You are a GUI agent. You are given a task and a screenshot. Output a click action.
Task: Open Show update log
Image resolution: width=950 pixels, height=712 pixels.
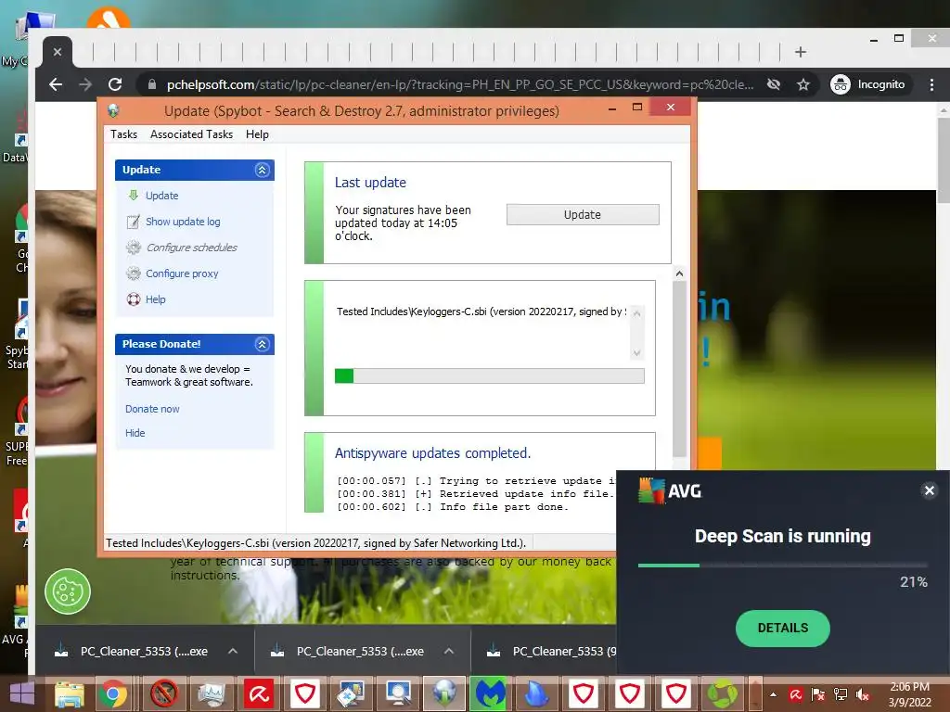(x=183, y=222)
